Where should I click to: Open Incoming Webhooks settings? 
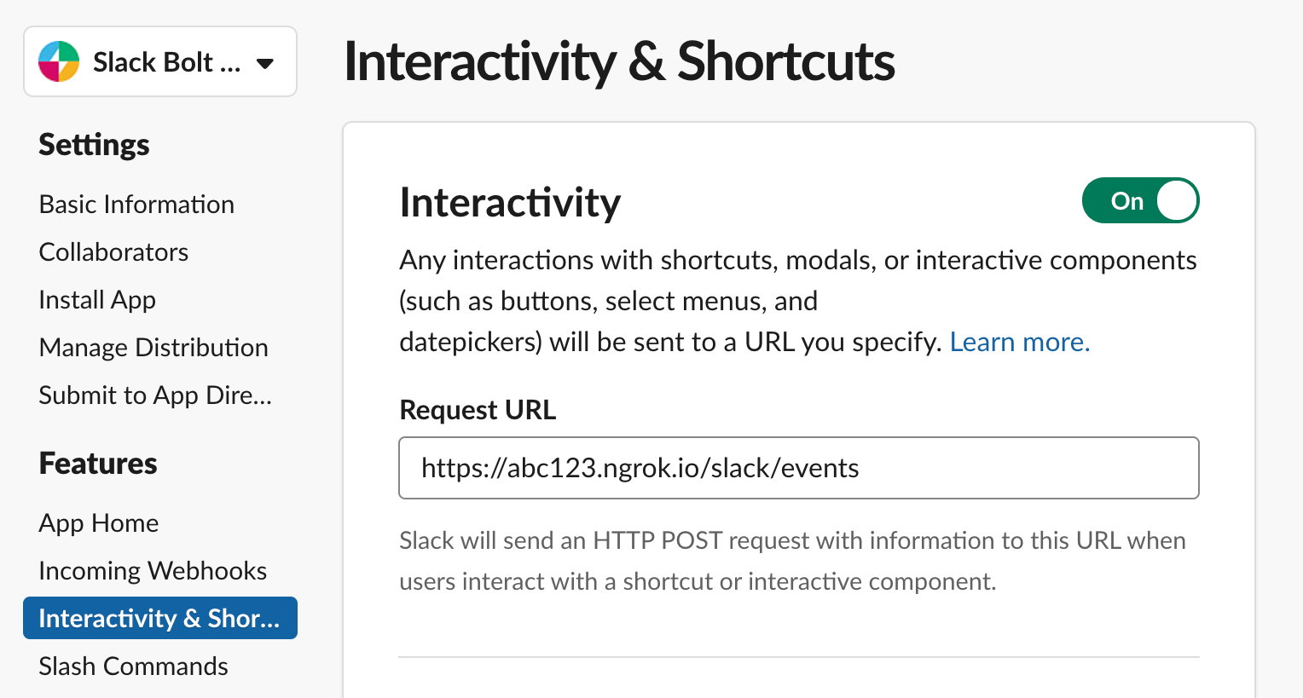[153, 570]
